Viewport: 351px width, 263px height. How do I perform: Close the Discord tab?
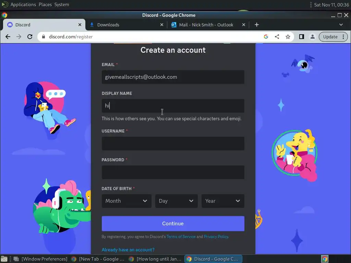click(80, 25)
